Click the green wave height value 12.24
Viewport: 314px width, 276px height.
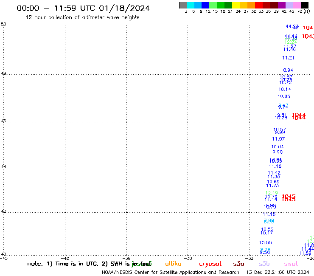[291, 42]
